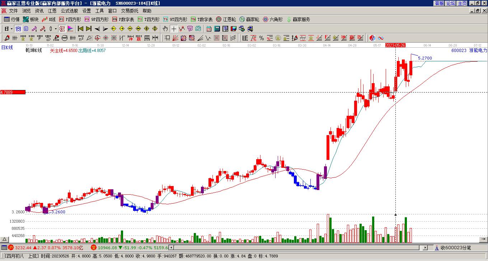Expand the candlestick style dropdown arrow
Screen dimensions: 488x261
point(55,29)
